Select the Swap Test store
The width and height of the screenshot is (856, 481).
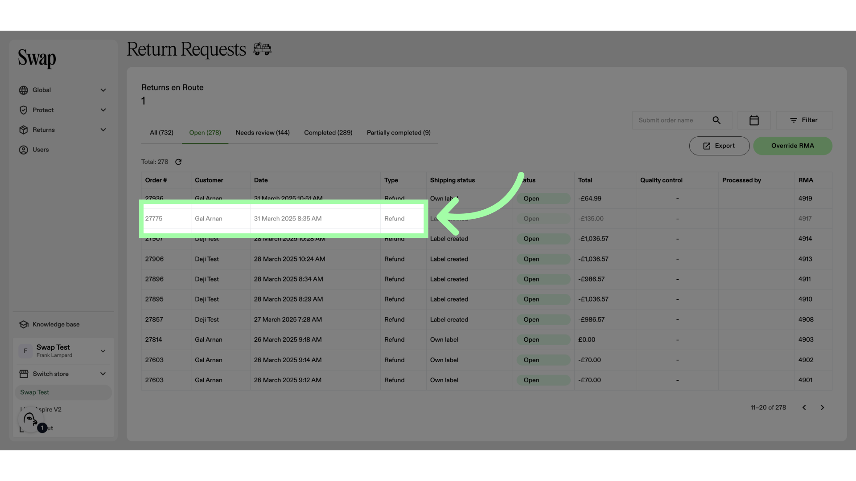[x=63, y=392]
